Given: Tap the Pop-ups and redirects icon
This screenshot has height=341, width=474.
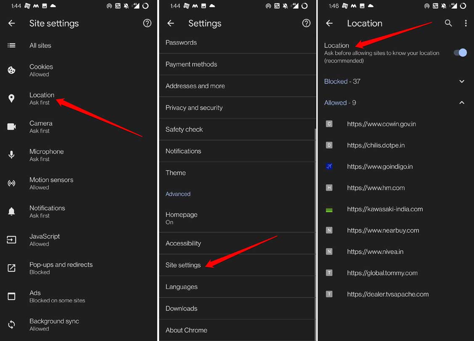Looking at the screenshot, I should [11, 268].
